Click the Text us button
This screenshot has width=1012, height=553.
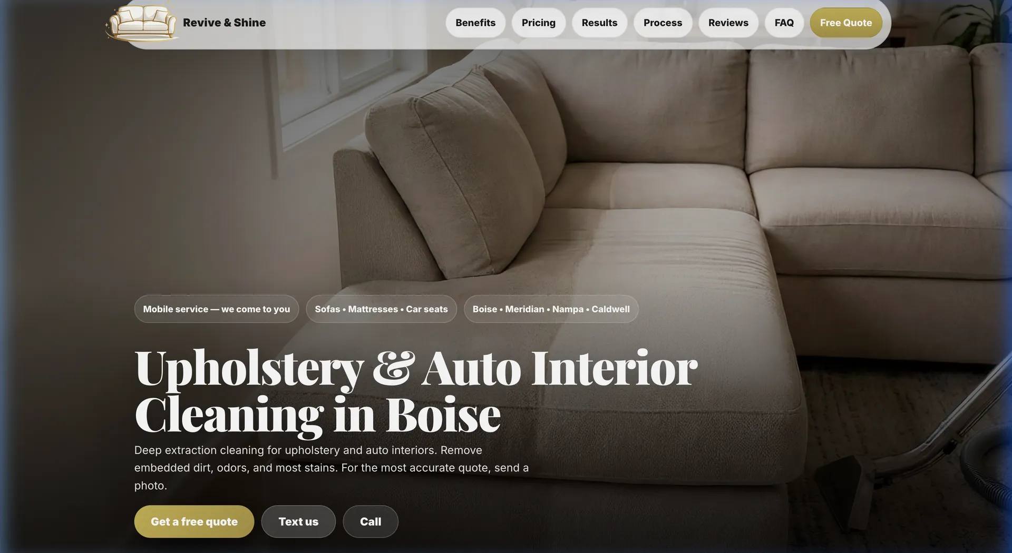click(x=298, y=521)
